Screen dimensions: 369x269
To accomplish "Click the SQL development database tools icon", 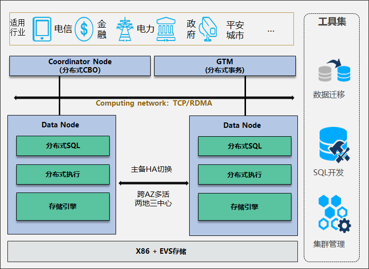I will click(334, 145).
